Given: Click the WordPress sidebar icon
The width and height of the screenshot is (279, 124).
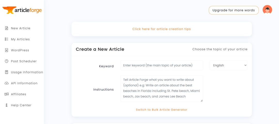Looking at the screenshot, I should (x=7, y=50).
